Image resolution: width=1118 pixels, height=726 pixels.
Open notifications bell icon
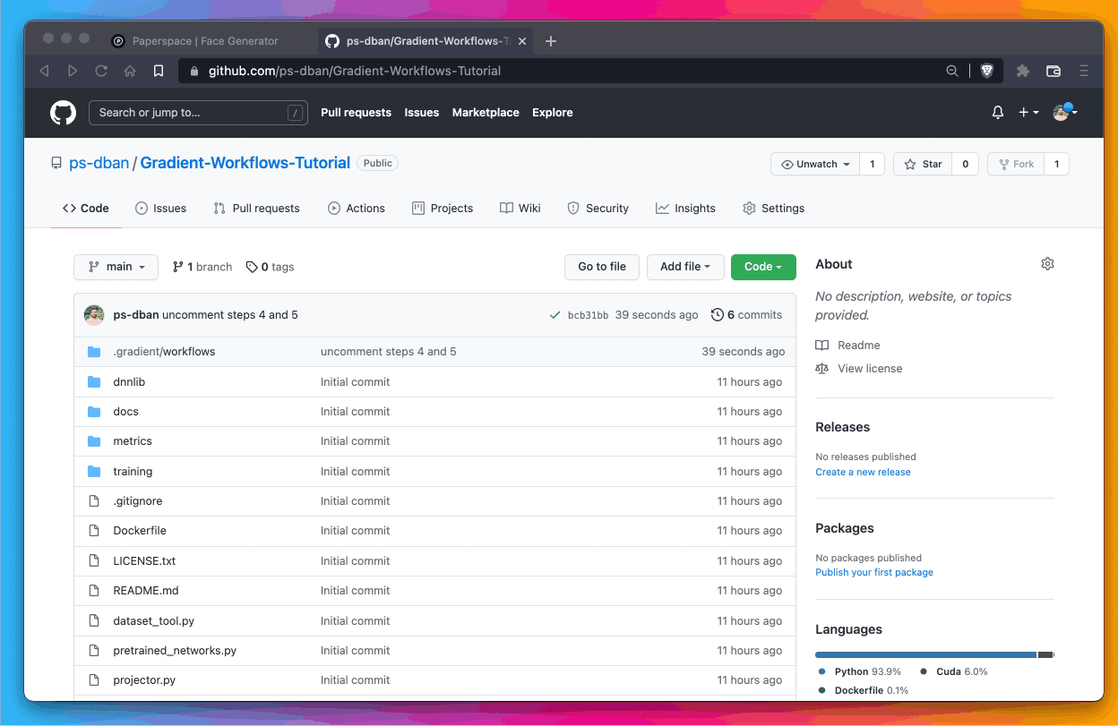click(x=998, y=113)
